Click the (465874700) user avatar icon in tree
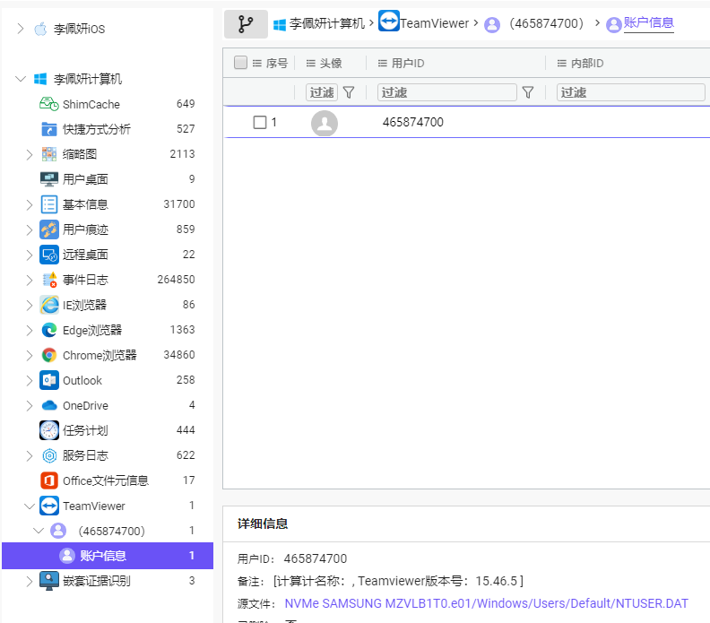Screen dimensions: 710x623 [x=58, y=531]
